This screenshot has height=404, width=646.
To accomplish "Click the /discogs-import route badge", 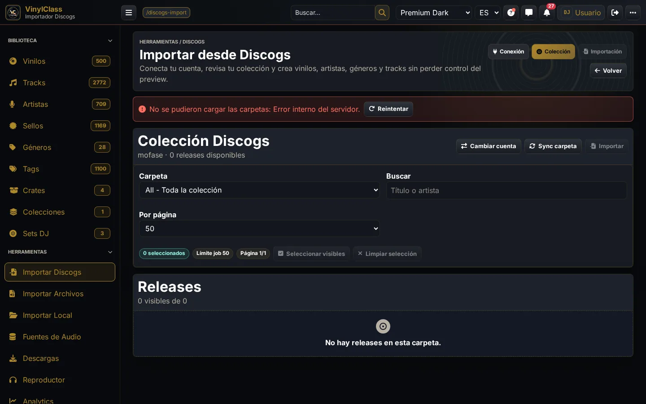I will (166, 13).
